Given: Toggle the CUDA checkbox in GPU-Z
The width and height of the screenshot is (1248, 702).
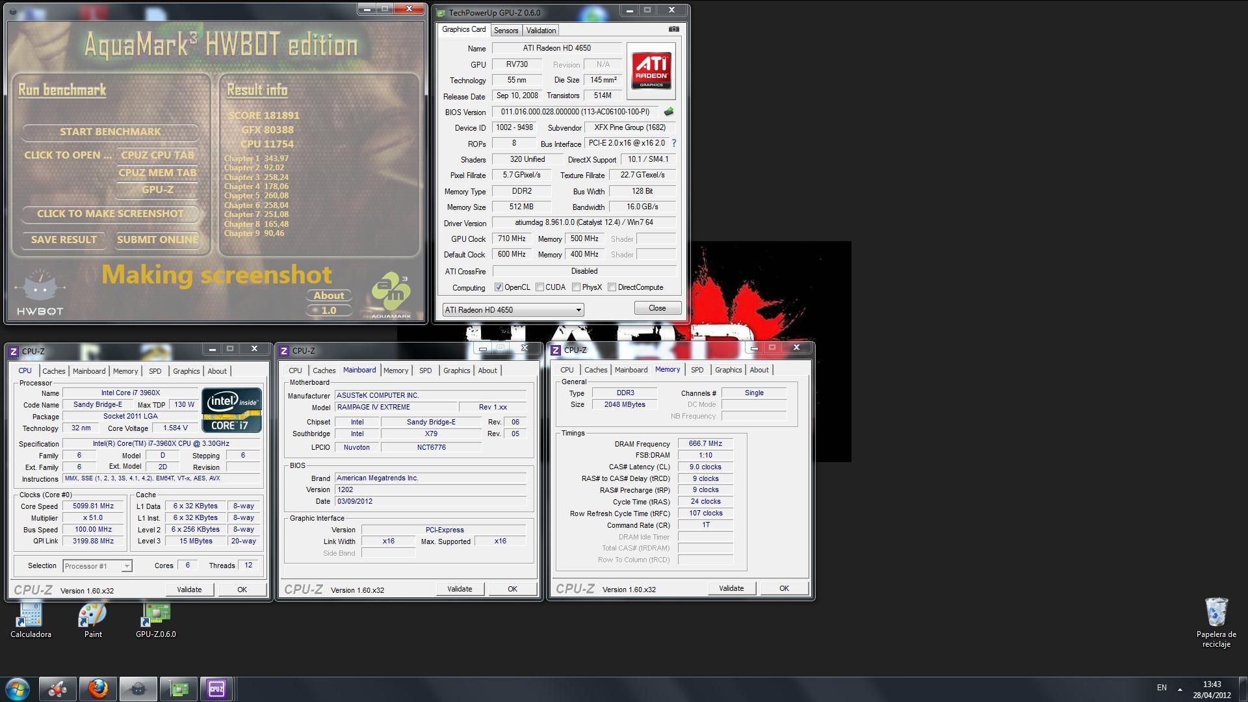Looking at the screenshot, I should (539, 287).
